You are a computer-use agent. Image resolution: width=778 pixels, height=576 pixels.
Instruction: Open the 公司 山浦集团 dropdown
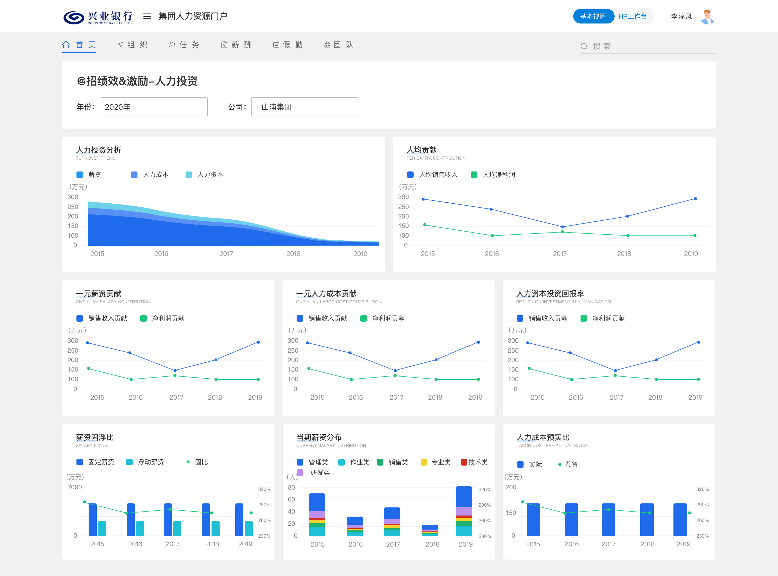pyautogui.click(x=305, y=107)
